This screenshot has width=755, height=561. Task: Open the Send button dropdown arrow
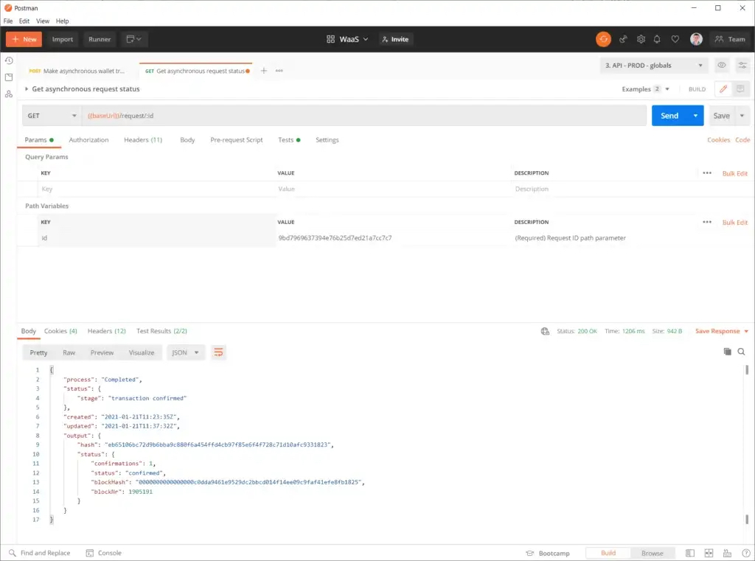(x=695, y=116)
